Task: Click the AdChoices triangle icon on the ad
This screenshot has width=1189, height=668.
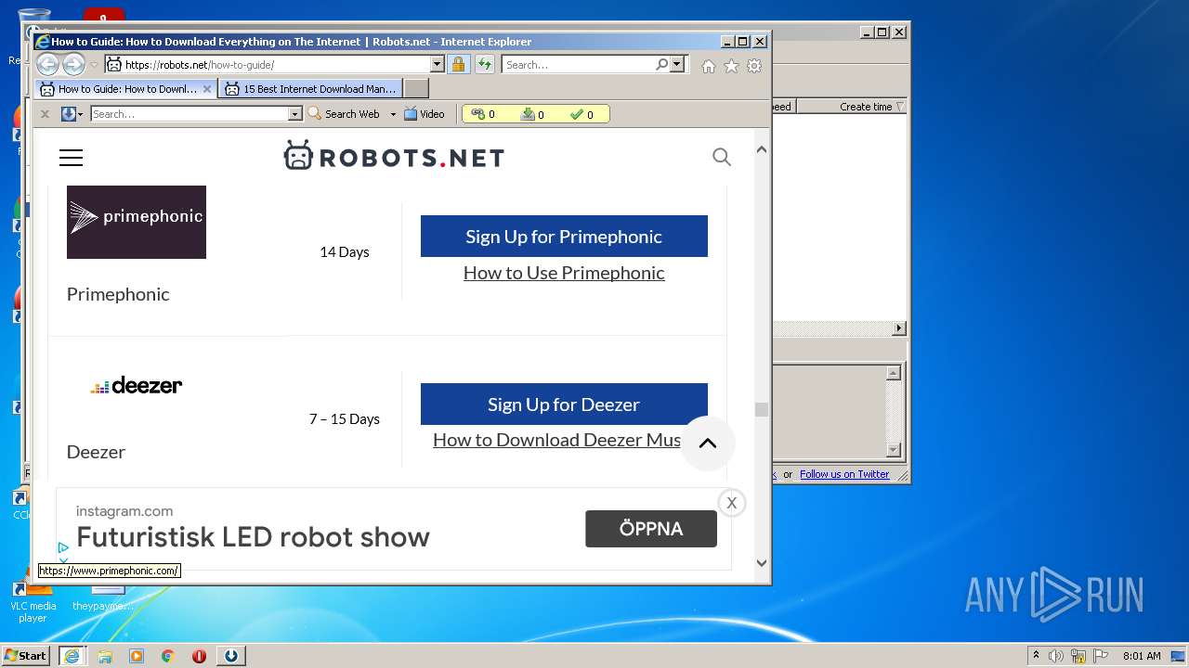Action: tap(63, 548)
